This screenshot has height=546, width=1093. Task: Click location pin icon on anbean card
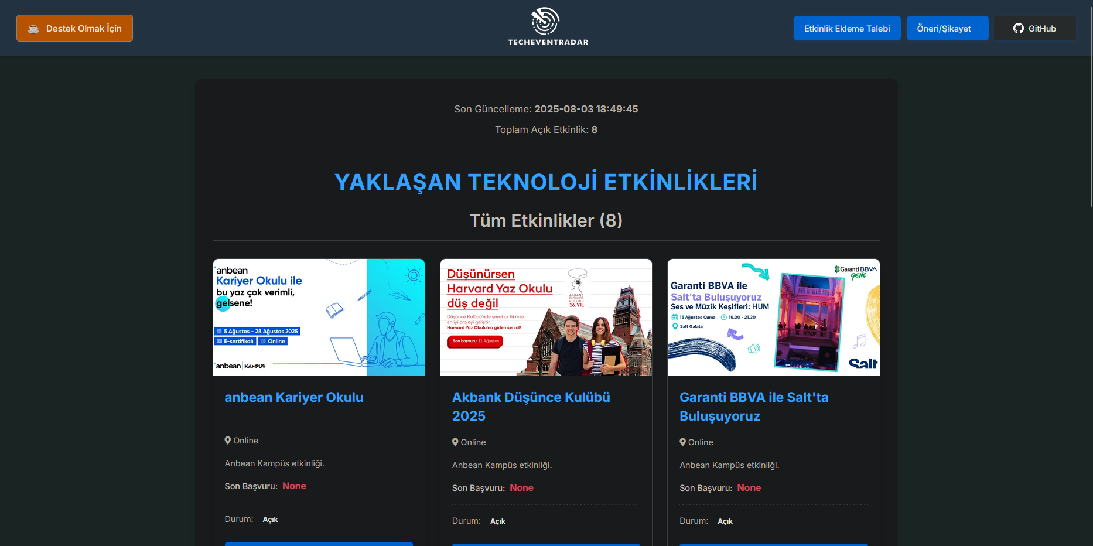228,441
